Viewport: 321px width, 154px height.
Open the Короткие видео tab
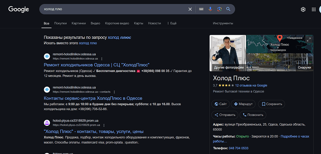tap(117, 23)
